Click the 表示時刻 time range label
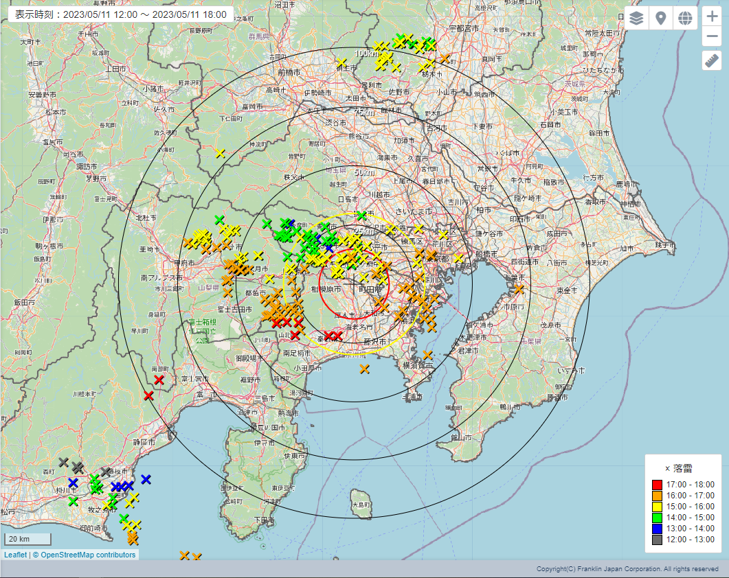The width and height of the screenshot is (729, 578). pos(121,14)
